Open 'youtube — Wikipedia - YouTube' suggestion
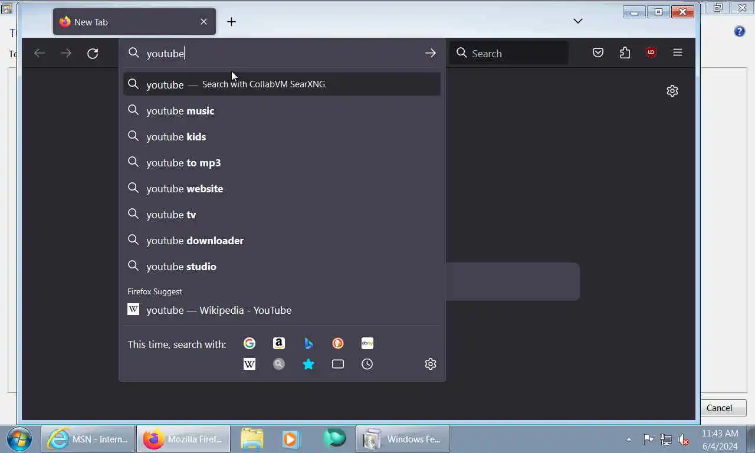This screenshot has height=453, width=755. [x=282, y=310]
